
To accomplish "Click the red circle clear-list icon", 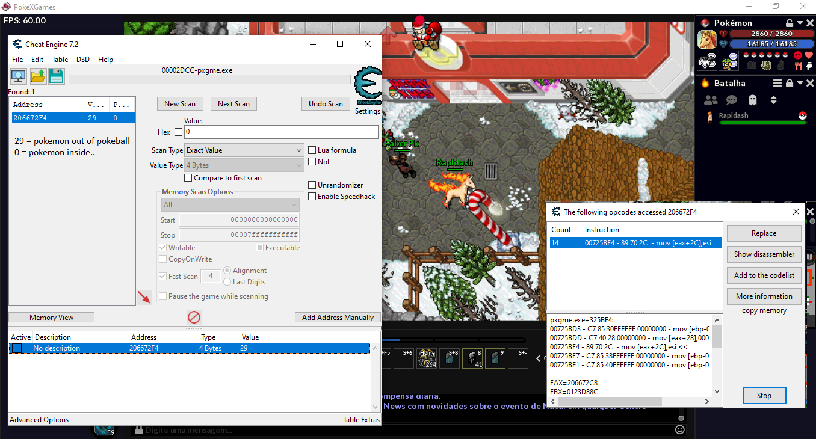I will [194, 317].
